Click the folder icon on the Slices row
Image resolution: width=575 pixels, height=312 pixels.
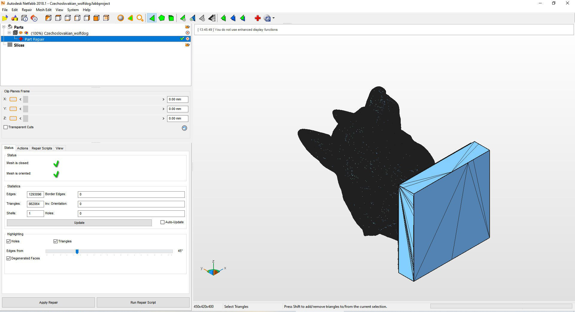[x=187, y=45]
